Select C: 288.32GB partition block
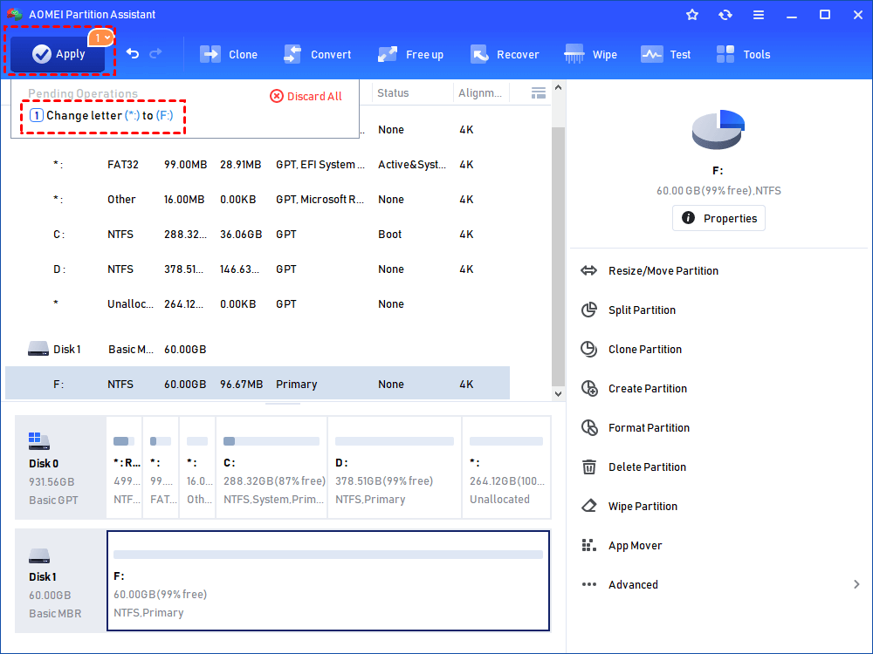Screen dimensions: 873x654 (272, 467)
